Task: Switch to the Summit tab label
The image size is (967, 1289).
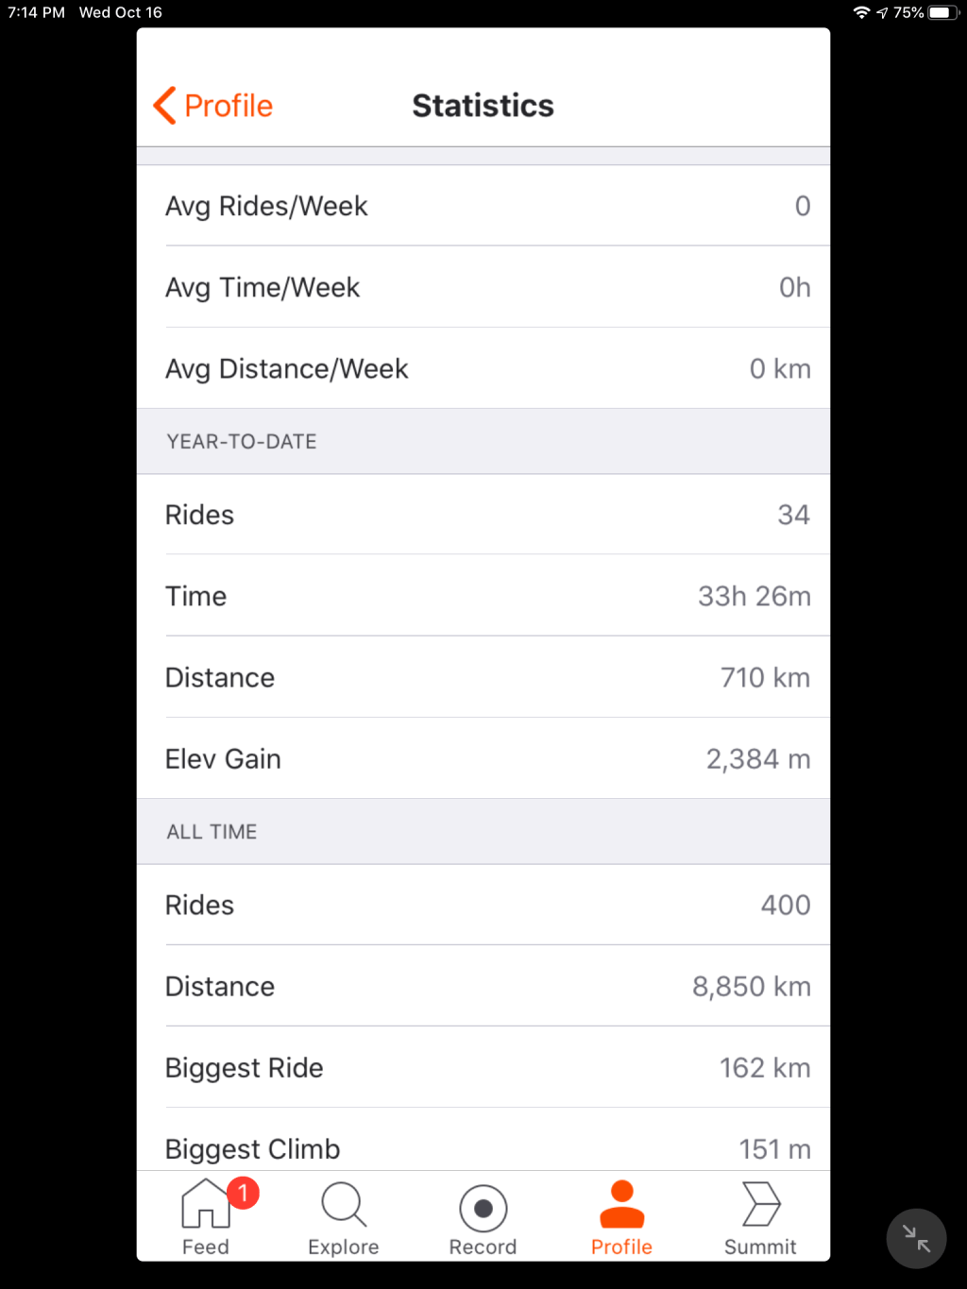Action: point(760,1247)
